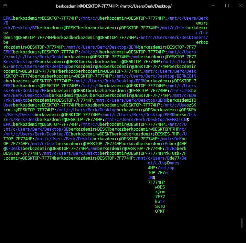Image resolution: width=246 pixels, height=243 pixels.
Task: Click the text 'SKTO' in the narrow column
Action: click(x=160, y=206)
